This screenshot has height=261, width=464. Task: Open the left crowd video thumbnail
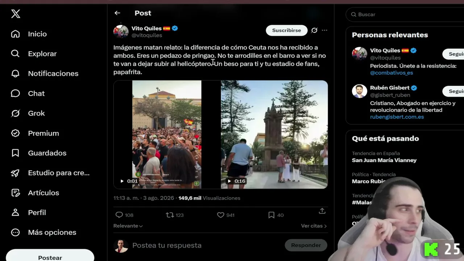(167, 134)
